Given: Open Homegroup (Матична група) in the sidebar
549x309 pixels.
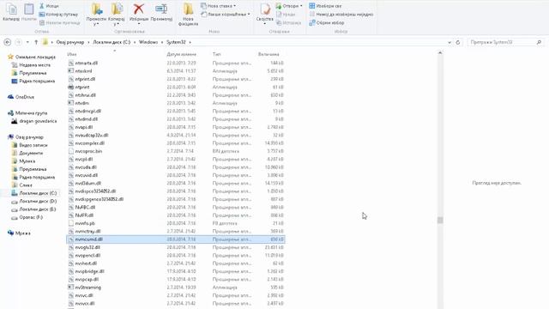Looking at the screenshot, I should [27, 113].
